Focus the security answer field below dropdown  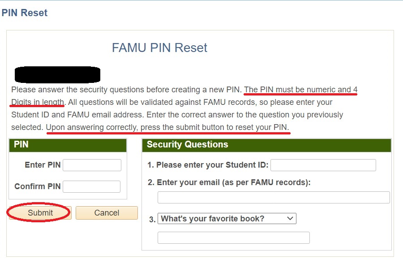coord(234,238)
